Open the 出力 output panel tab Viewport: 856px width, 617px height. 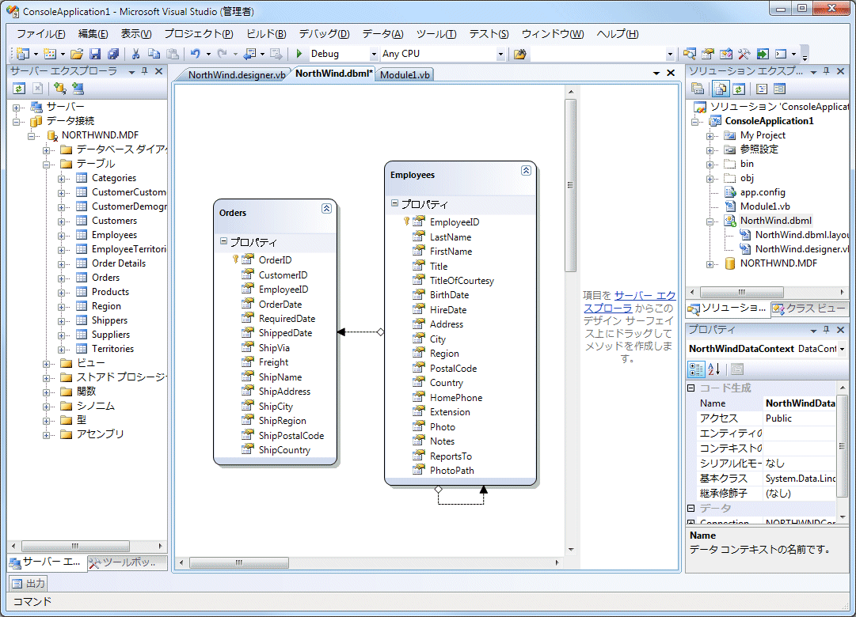click(x=29, y=584)
